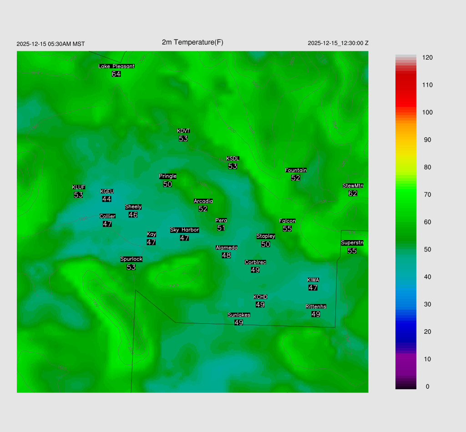This screenshot has width=466, height=432.
Task: Click the KGEU temperature value 44
Action: pos(107,199)
